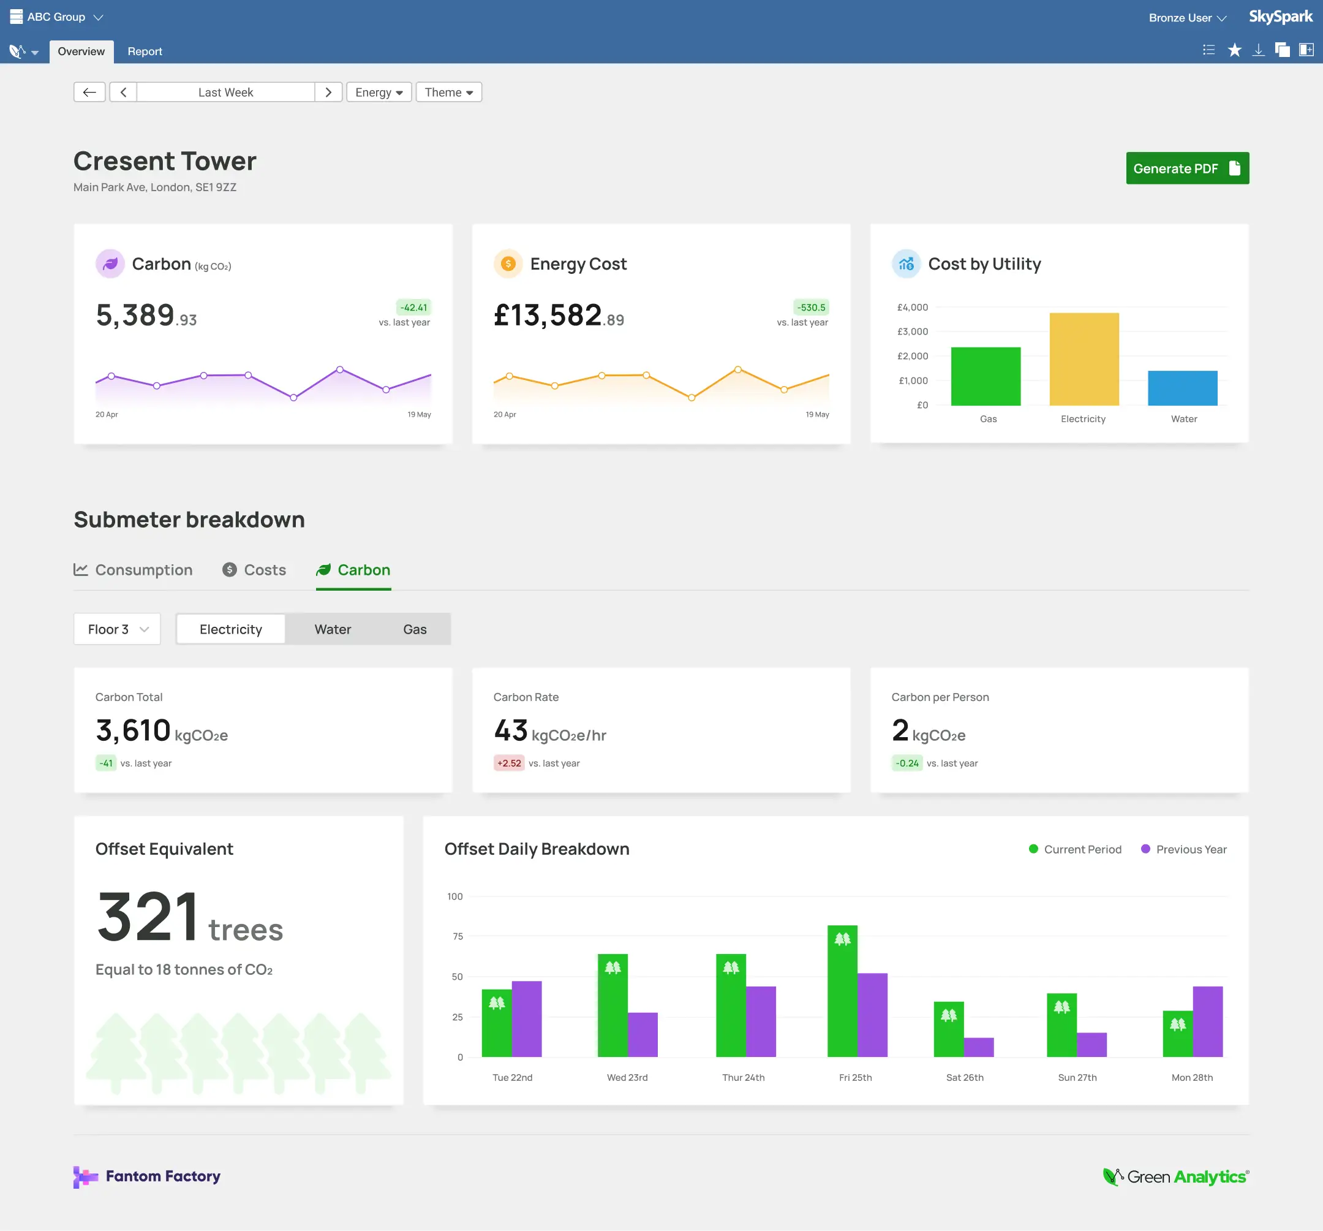
Task: Open the Floor 3 dropdown
Action: pyautogui.click(x=116, y=629)
